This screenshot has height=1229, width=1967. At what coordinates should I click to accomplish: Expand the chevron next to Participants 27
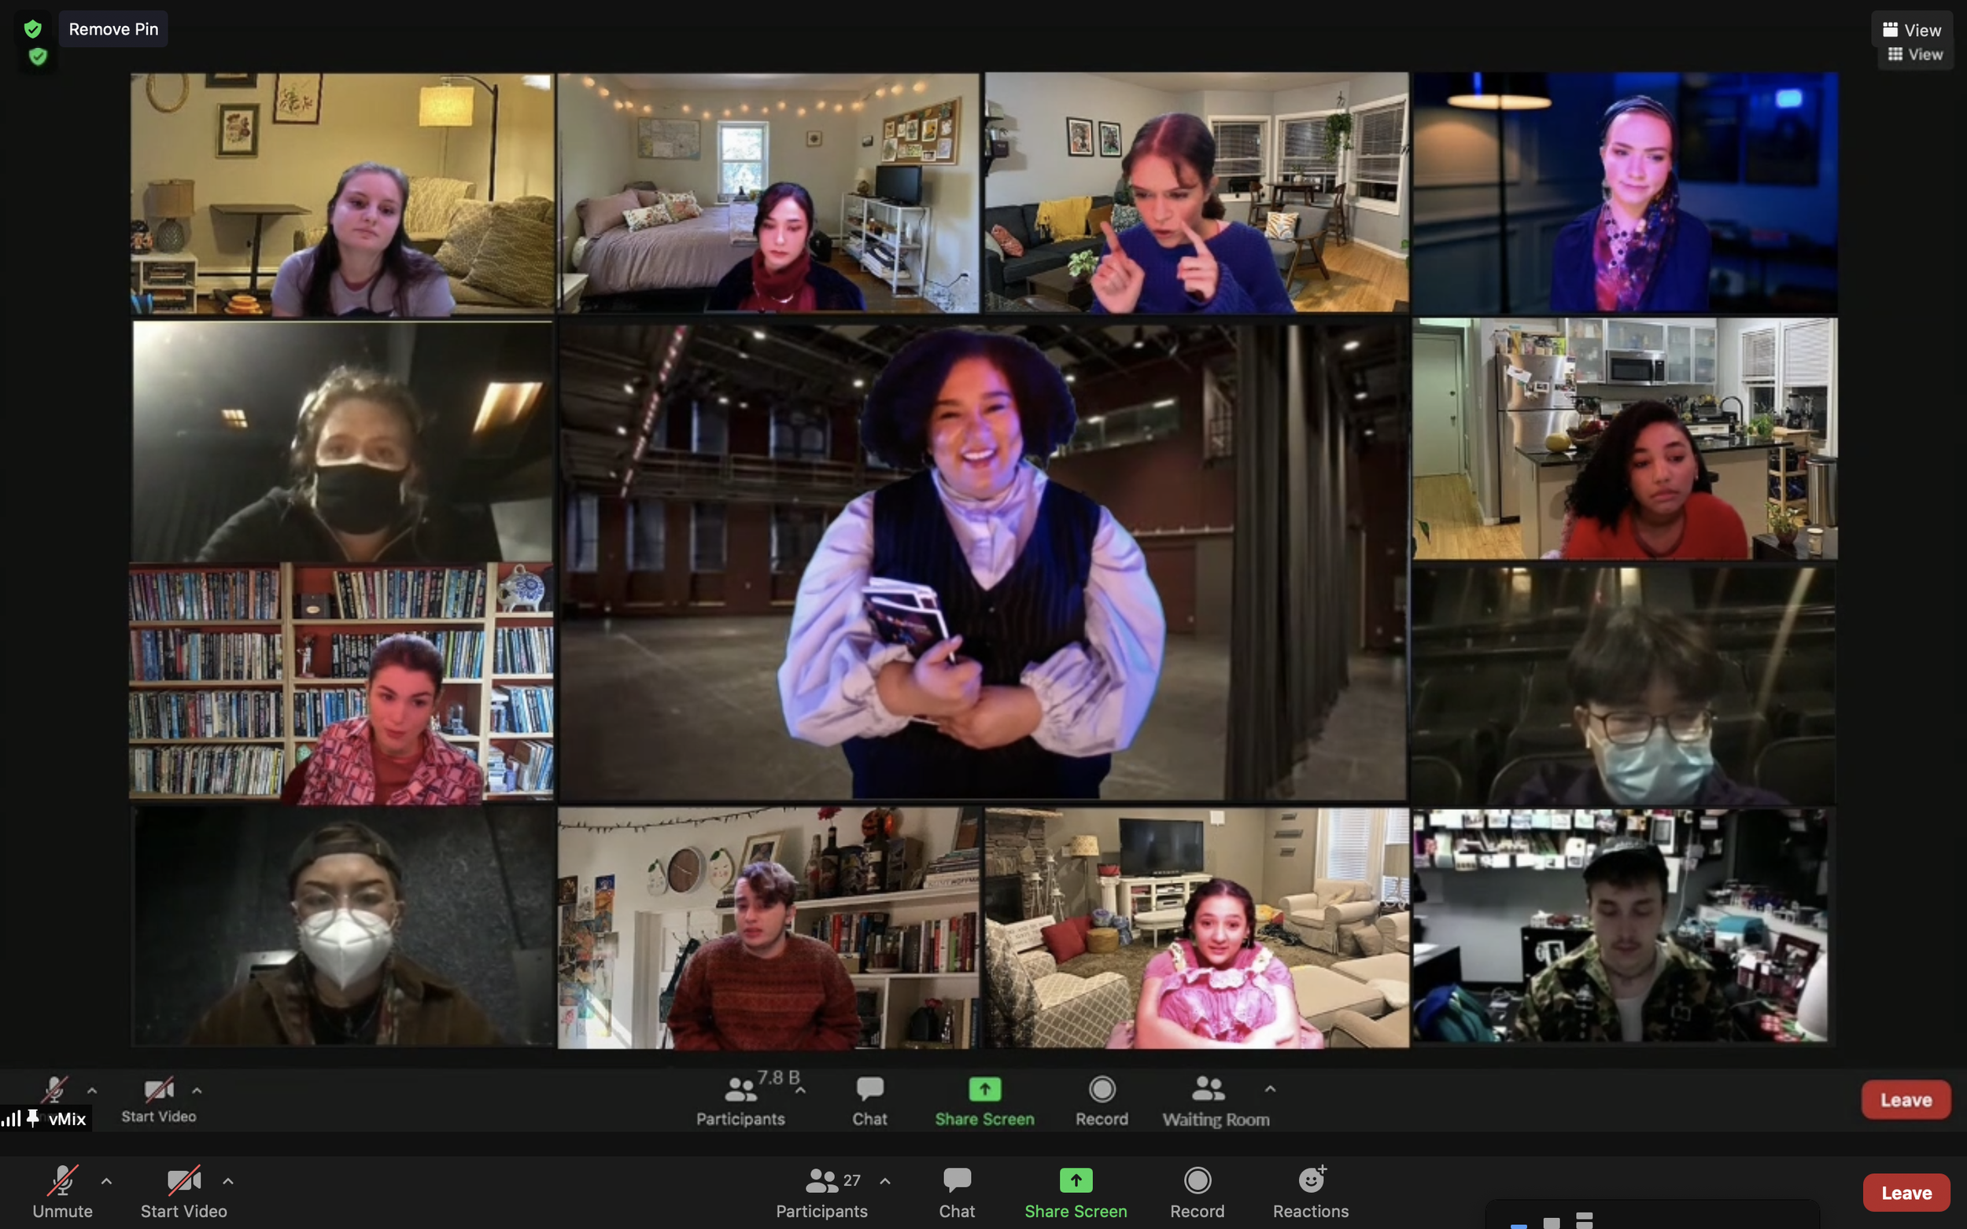tap(885, 1181)
